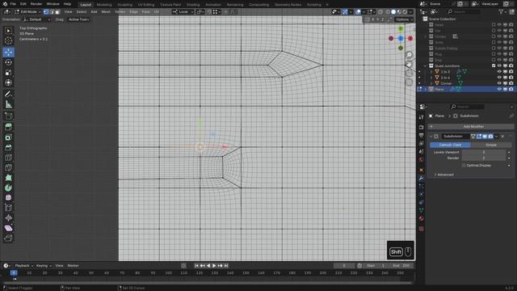Image resolution: width=517 pixels, height=291 pixels.
Task: Select the Edge Slide tool
Action: 8,208
